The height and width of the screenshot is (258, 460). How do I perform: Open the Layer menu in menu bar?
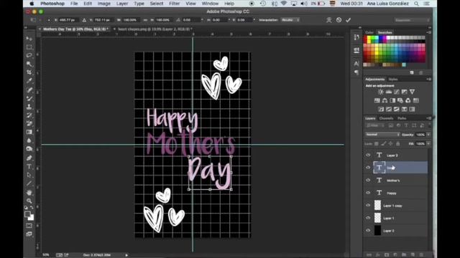point(122,4)
